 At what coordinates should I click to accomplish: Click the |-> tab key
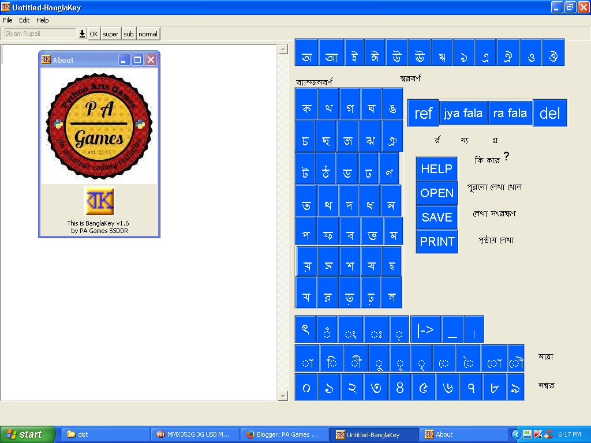[425, 329]
